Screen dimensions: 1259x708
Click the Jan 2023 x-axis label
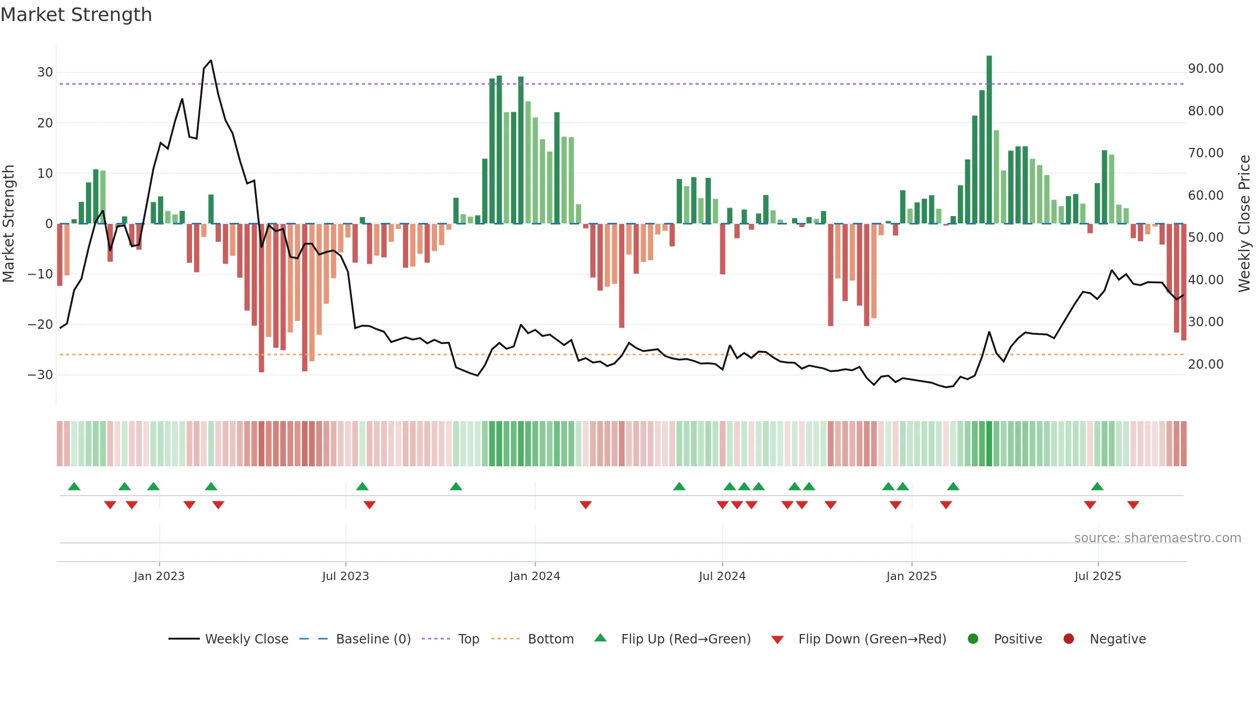(159, 576)
